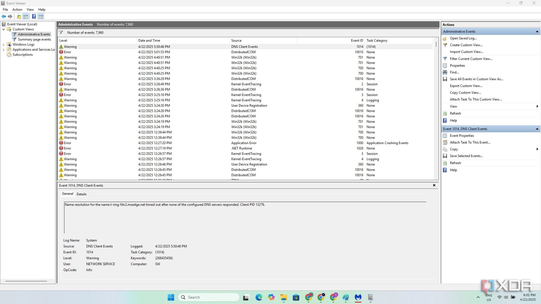The image size is (541, 304).
Task: Click the Windows Start button
Action: 171,297
